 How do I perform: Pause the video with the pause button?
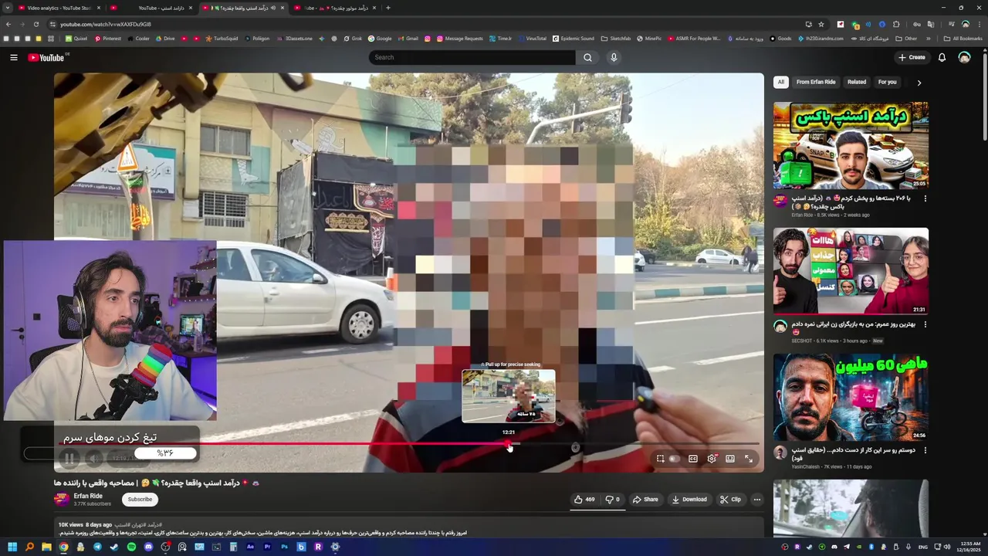pos(69,459)
